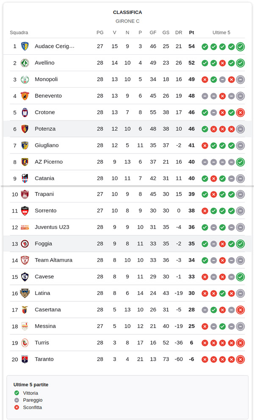The width and height of the screenshot is (254, 420).
Task: Click the green Vittoria legend icon
Action: click(17, 393)
